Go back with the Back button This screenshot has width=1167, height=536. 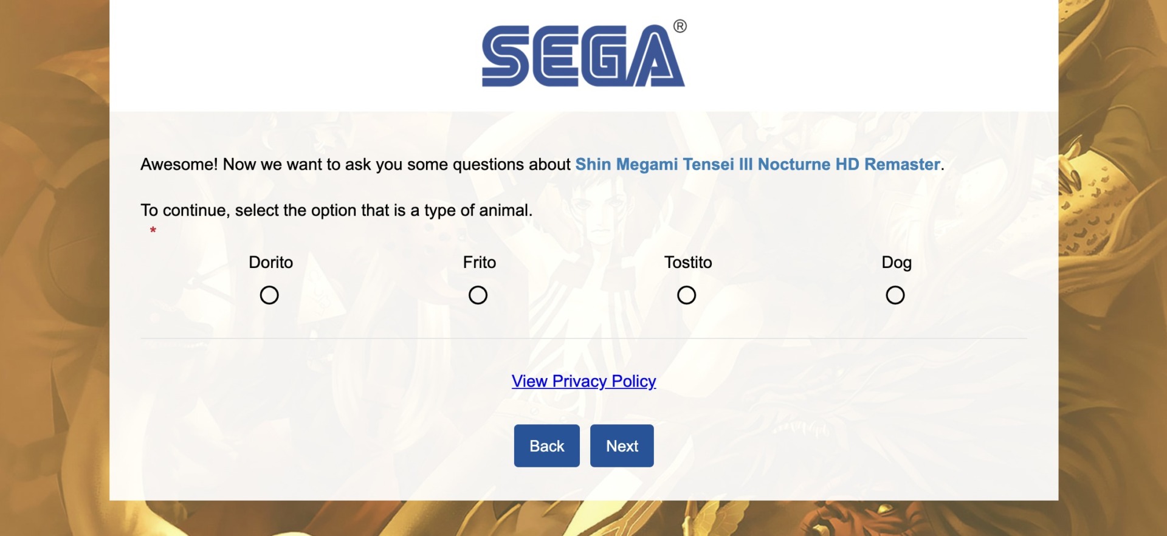(546, 446)
